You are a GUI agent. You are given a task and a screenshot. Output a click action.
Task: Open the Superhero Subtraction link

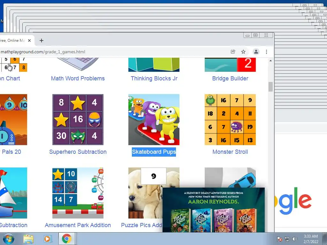click(78, 152)
